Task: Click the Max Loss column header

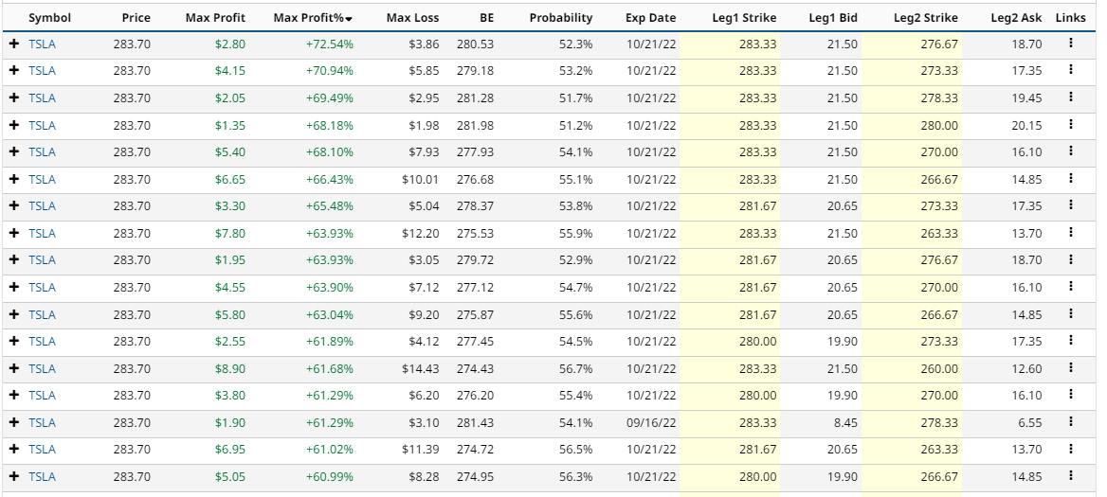Action: coord(412,18)
